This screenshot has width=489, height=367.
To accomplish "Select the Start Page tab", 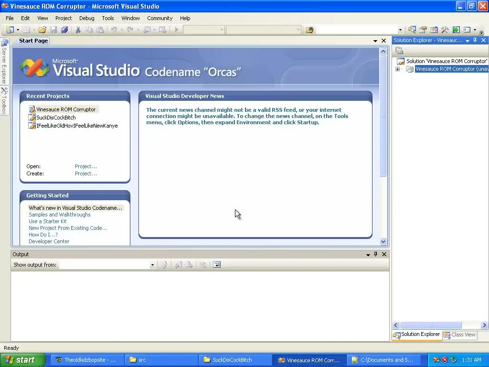I will 33,41.
